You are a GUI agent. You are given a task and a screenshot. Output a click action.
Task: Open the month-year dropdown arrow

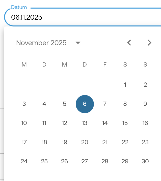[78, 43]
